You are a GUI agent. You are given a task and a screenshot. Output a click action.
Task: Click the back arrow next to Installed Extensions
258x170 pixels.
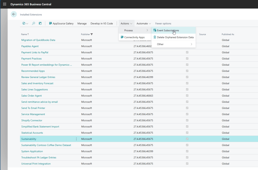pyautogui.click(x=14, y=14)
